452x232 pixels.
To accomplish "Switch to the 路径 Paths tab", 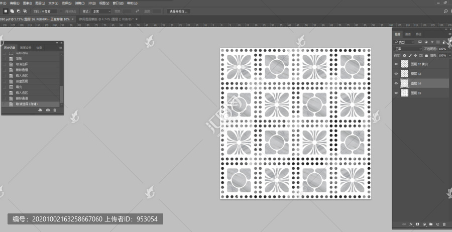I will coord(418,34).
